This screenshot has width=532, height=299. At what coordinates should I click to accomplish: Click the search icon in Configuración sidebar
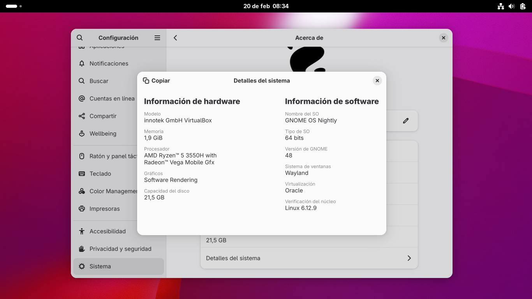click(x=80, y=38)
